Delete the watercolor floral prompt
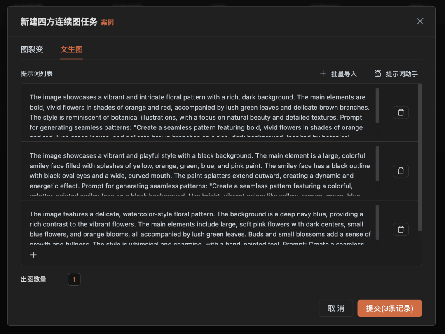The height and width of the screenshot is (334, 445). (x=400, y=229)
